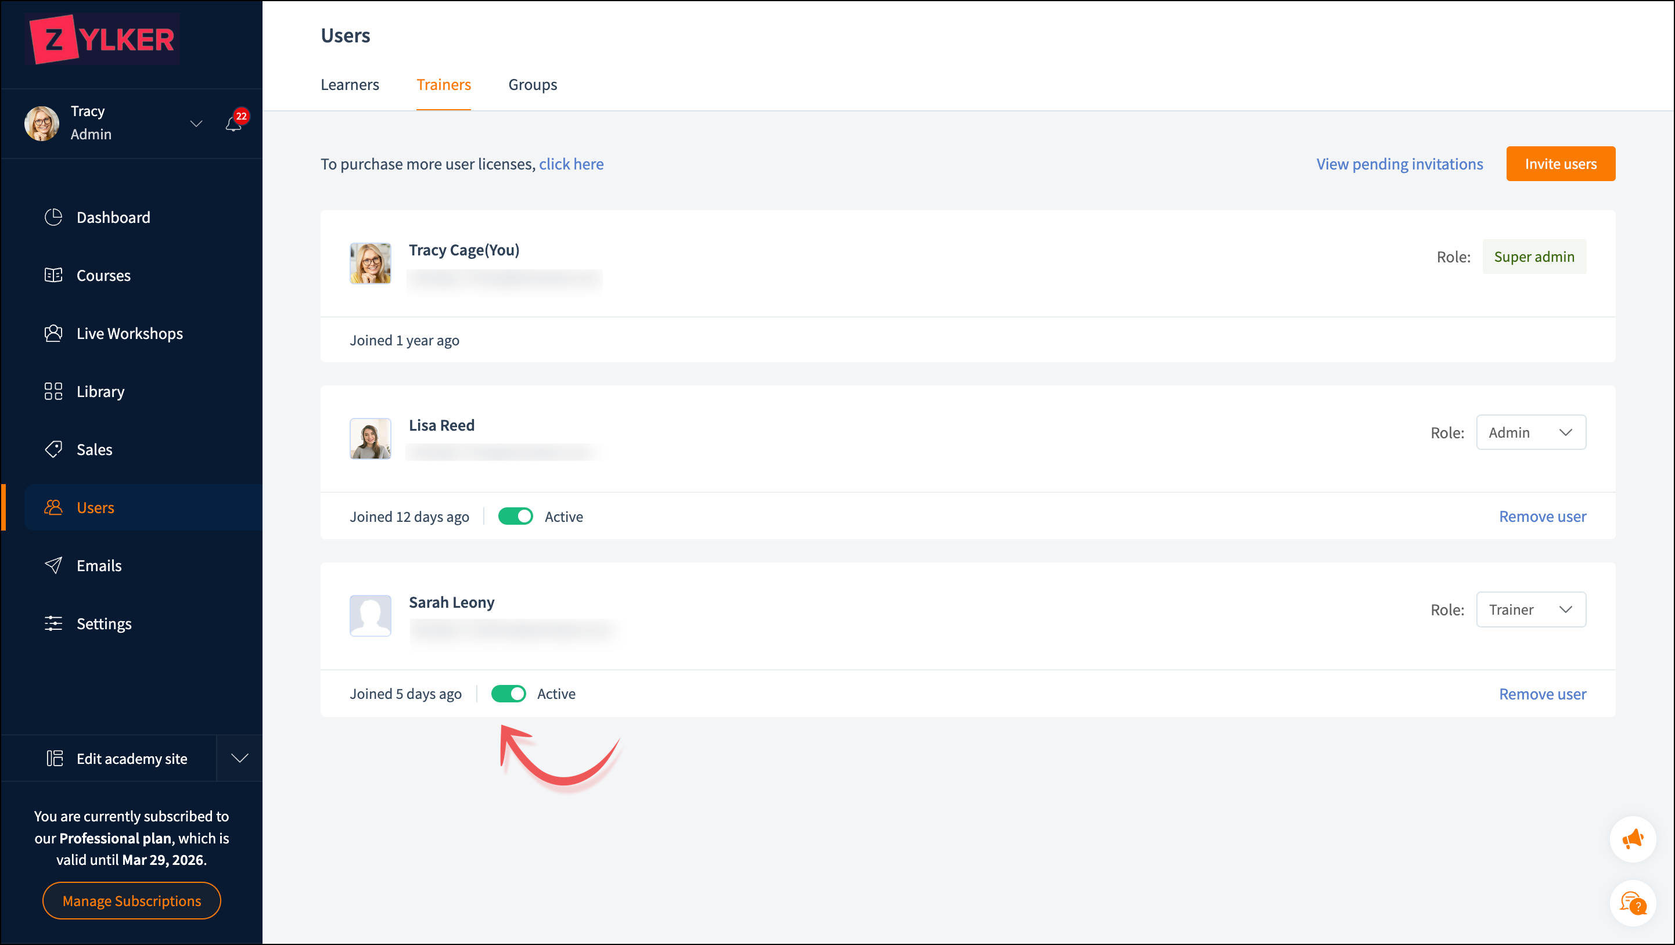Open Sarah Leony's Trainer role dropdown

(x=1530, y=609)
